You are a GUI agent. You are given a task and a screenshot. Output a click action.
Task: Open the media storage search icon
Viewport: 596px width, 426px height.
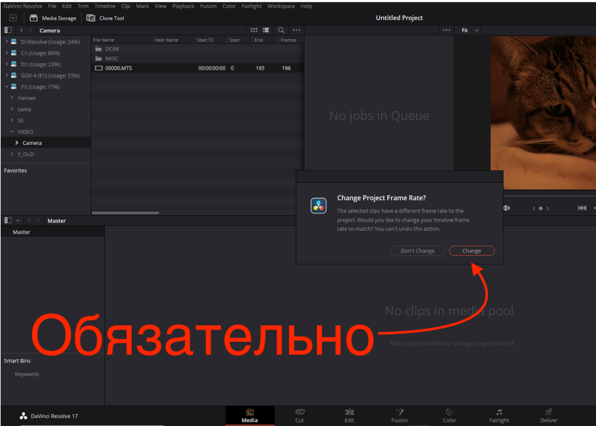[x=281, y=30]
